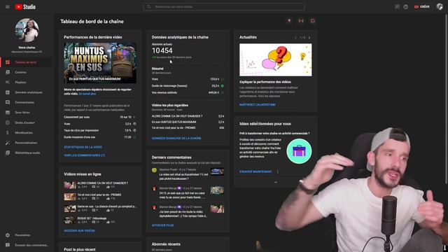
Task: Open Tableau de bord in the sidebar
Action: (x=27, y=62)
